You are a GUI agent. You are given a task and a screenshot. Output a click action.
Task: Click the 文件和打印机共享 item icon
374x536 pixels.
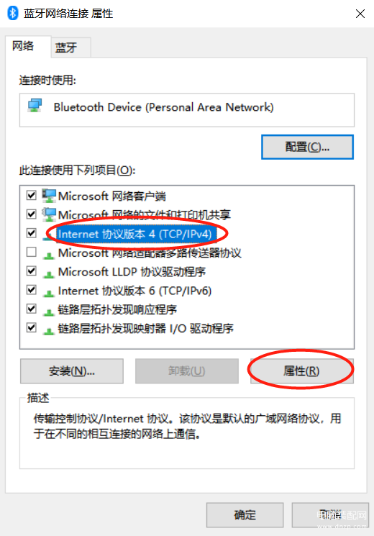(x=49, y=214)
